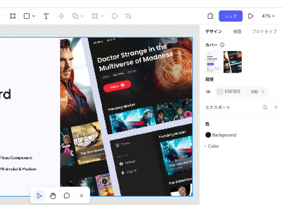Click the boolean operations icon
The height and width of the screenshot is (205, 283).
click(75, 16)
